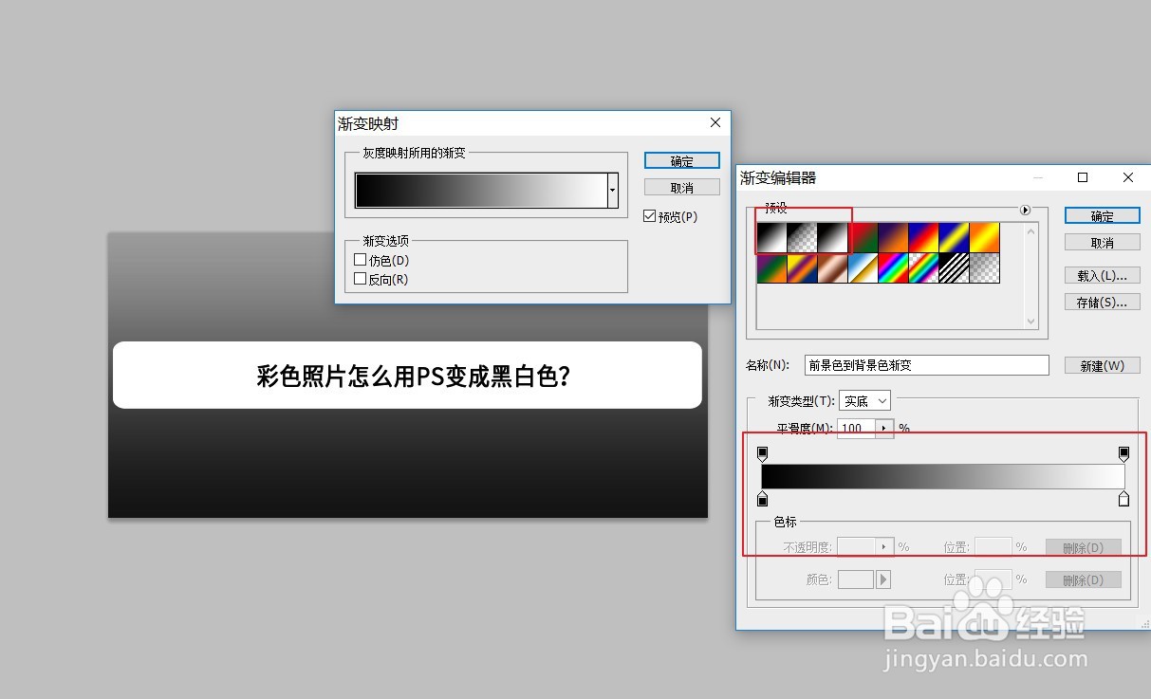
Task: Maximize the 渐变编辑器 window
Action: point(1083,177)
